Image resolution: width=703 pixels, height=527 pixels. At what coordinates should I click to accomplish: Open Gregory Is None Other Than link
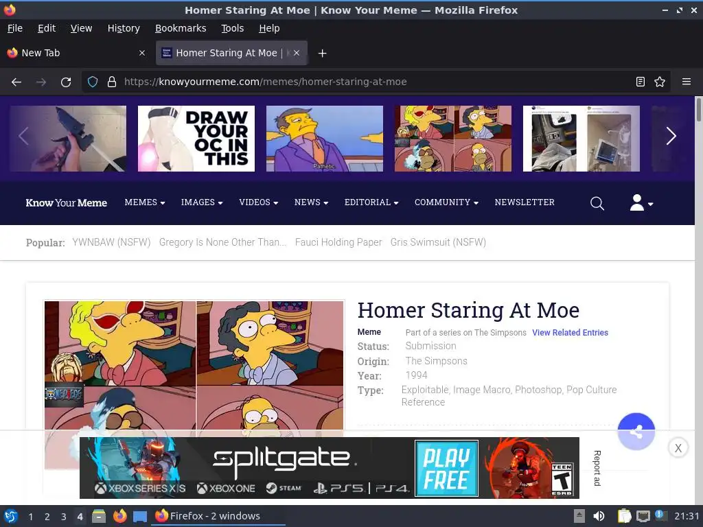click(223, 242)
